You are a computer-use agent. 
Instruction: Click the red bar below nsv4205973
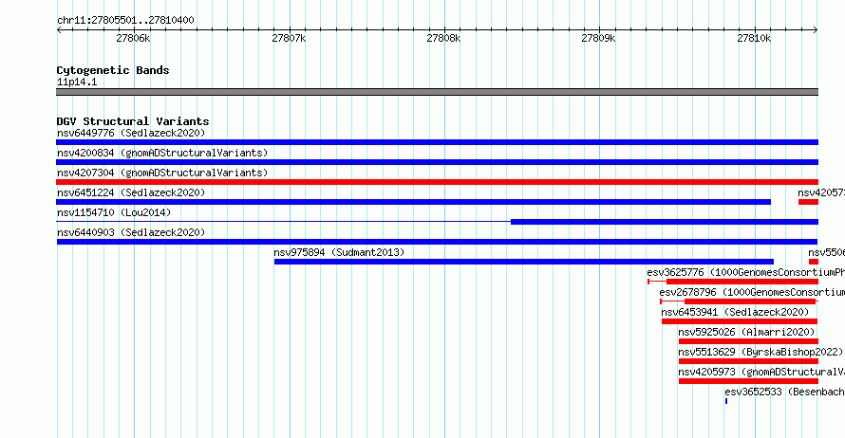(x=748, y=381)
